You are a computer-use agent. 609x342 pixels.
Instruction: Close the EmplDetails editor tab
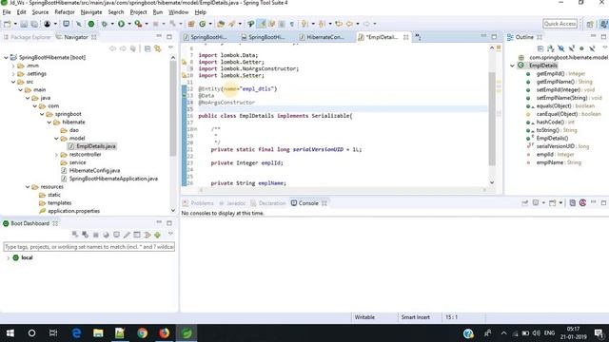[x=405, y=37]
